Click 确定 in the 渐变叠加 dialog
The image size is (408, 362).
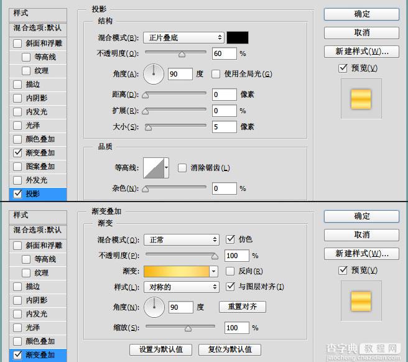click(x=361, y=216)
